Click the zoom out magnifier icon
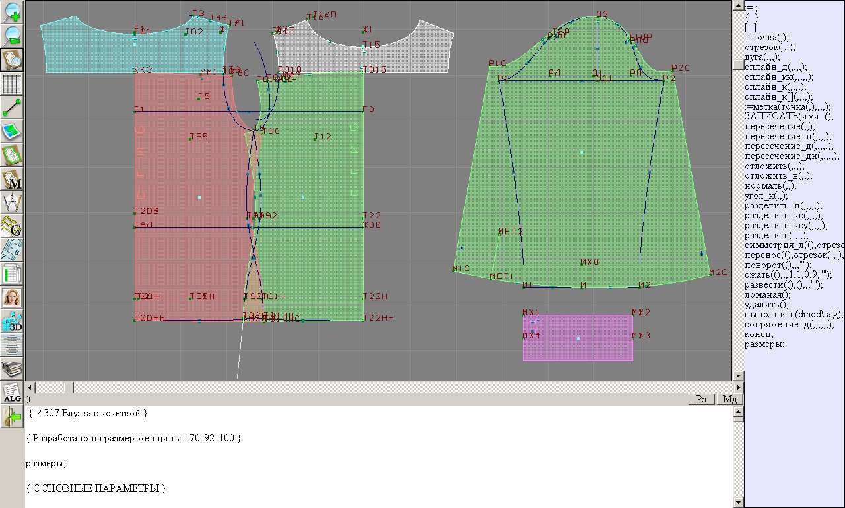 pyautogui.click(x=13, y=36)
